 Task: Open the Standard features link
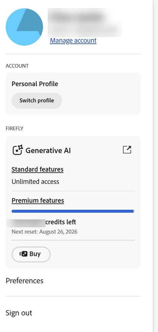pos(37,169)
